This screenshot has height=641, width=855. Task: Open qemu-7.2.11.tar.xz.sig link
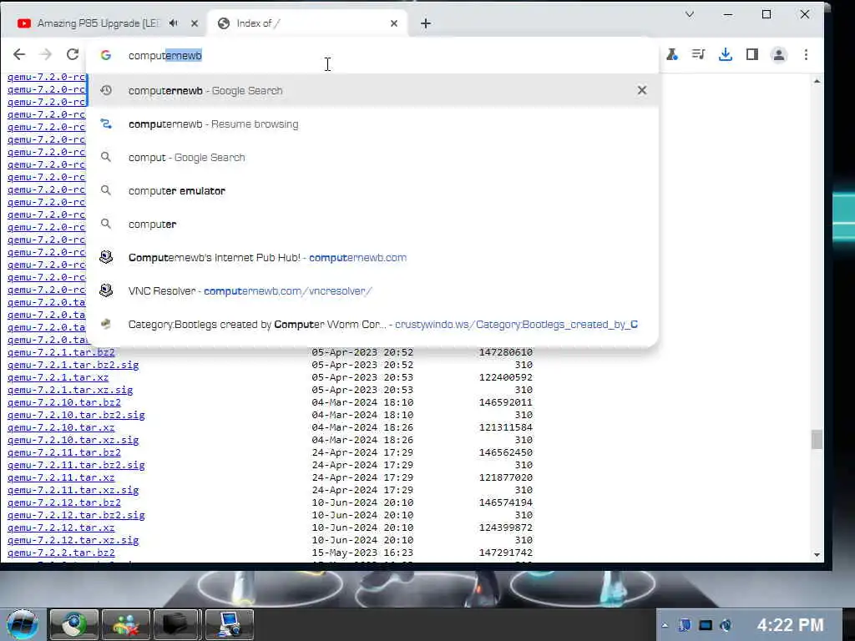tap(73, 490)
